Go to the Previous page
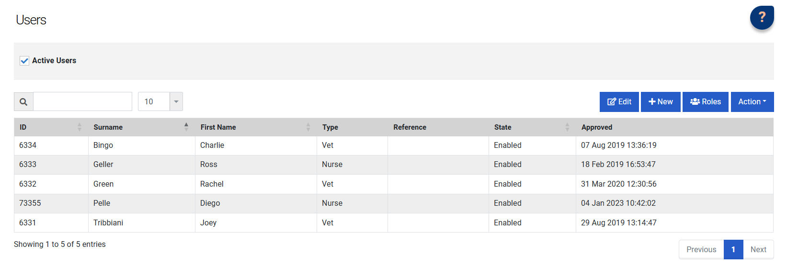 click(x=701, y=249)
